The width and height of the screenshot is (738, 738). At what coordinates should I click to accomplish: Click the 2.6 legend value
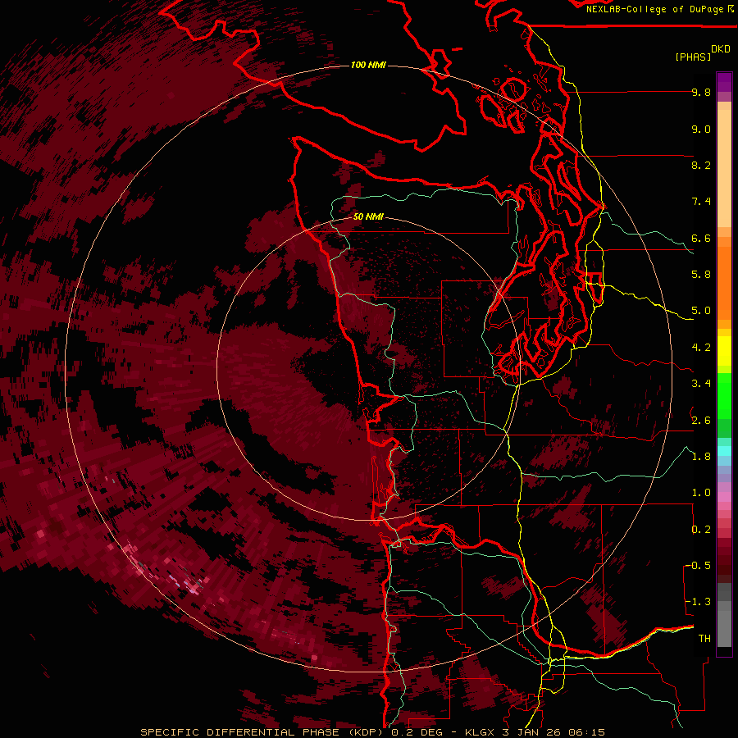pyautogui.click(x=701, y=421)
